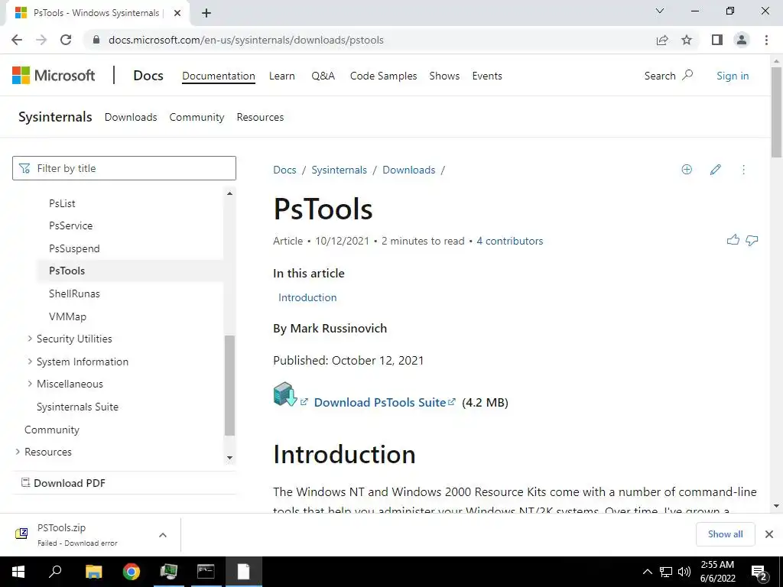The image size is (783, 587).
Task: Reload the page with refresh icon
Action: [x=66, y=40]
